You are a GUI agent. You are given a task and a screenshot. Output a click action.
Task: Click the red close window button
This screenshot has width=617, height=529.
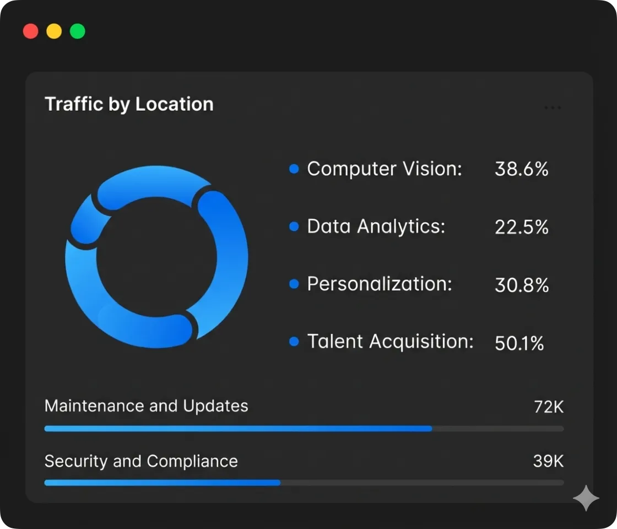[x=31, y=31]
